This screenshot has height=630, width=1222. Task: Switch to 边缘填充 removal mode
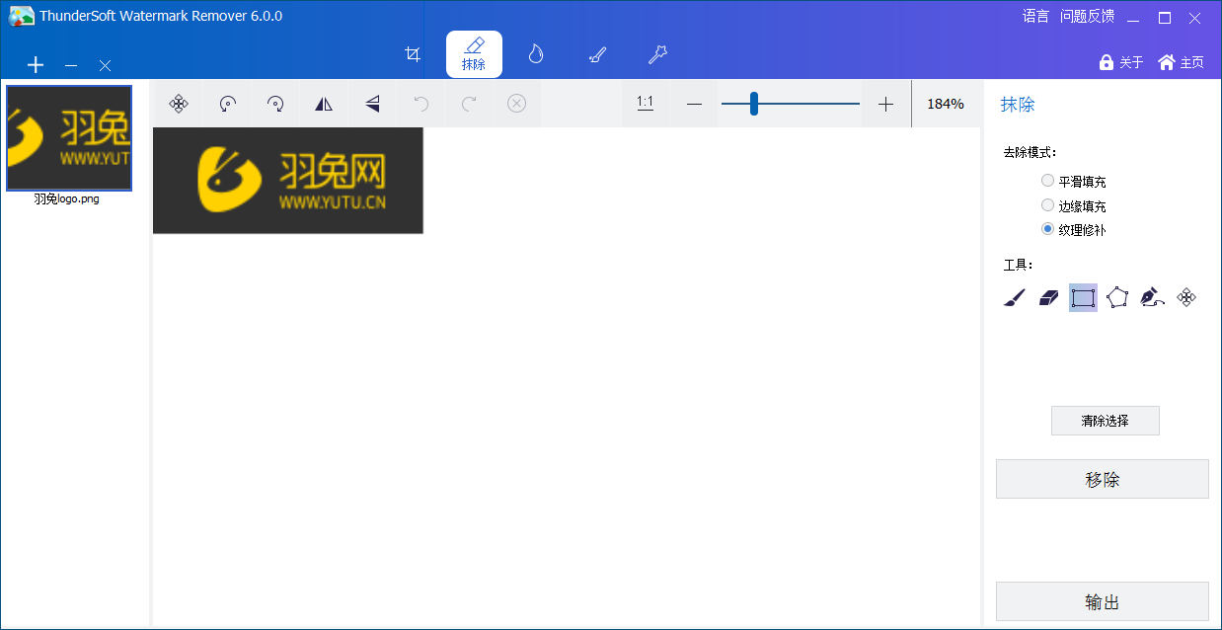1046,204
